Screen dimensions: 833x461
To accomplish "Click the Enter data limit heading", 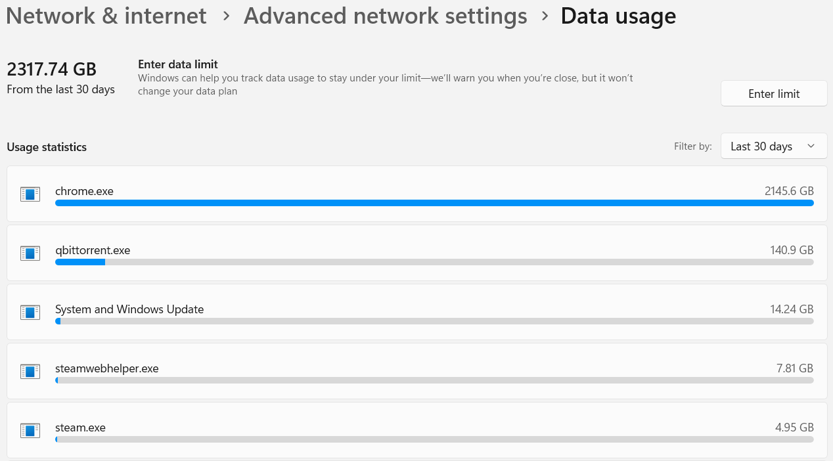I will (x=178, y=64).
